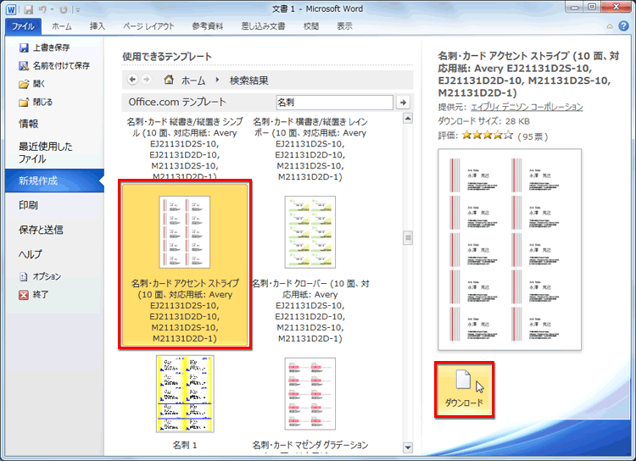636x461 pixels.
Task: Switch to the 参考資料 ribbon tab
Action: (x=207, y=26)
